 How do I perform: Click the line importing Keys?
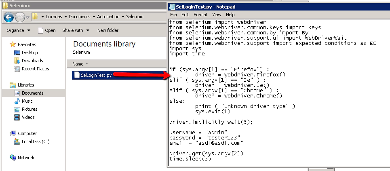click(245, 27)
